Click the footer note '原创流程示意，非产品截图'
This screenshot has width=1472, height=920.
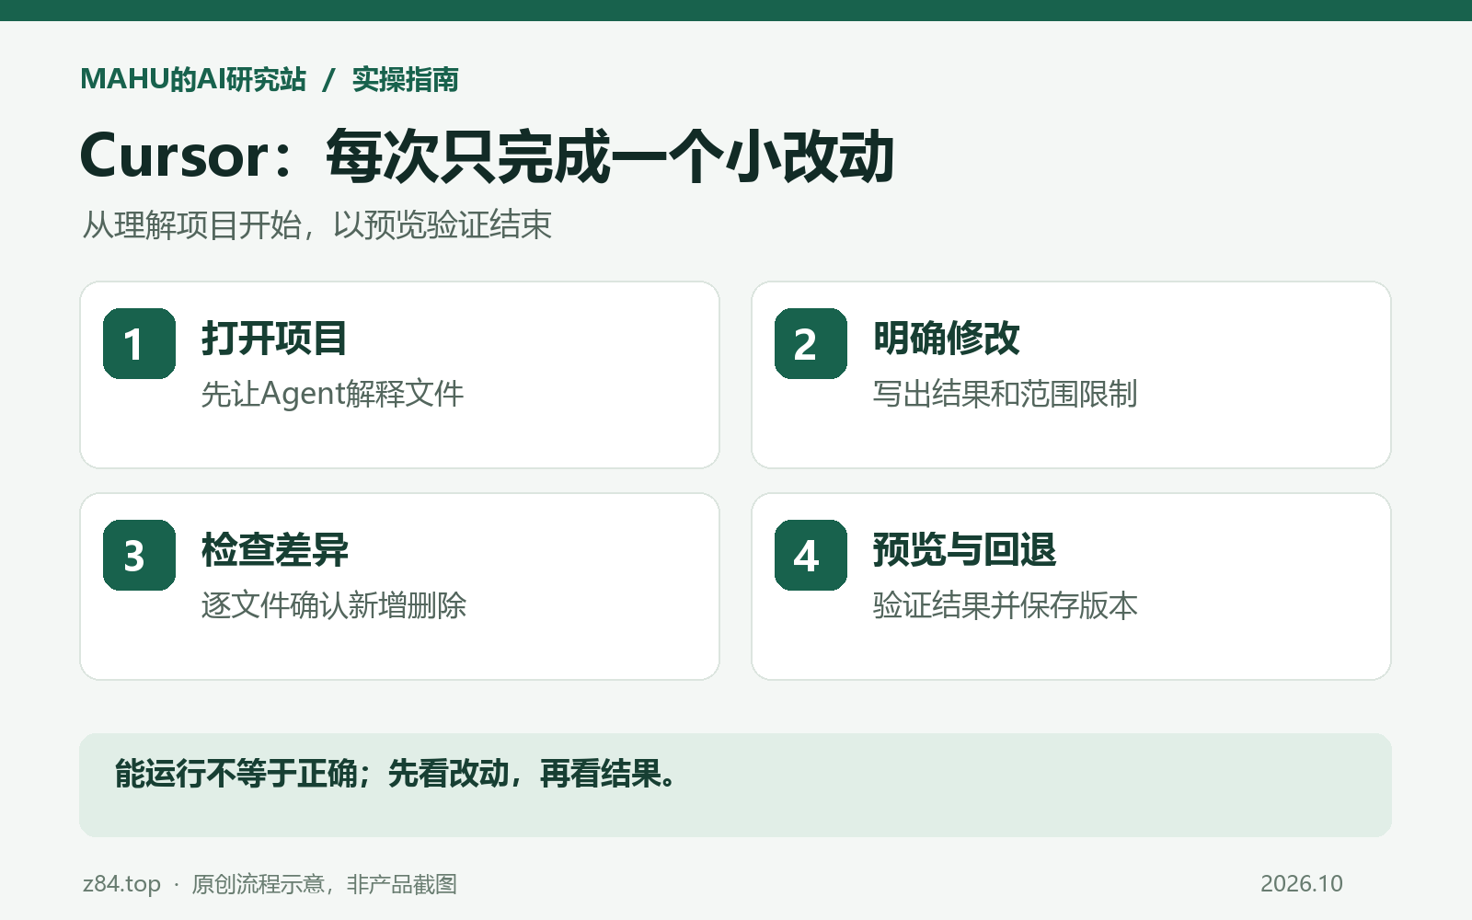[324, 883]
